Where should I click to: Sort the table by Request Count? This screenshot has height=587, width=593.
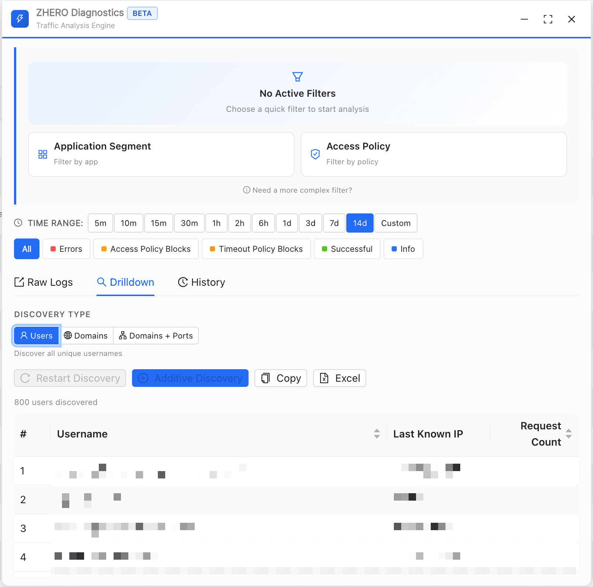click(568, 434)
